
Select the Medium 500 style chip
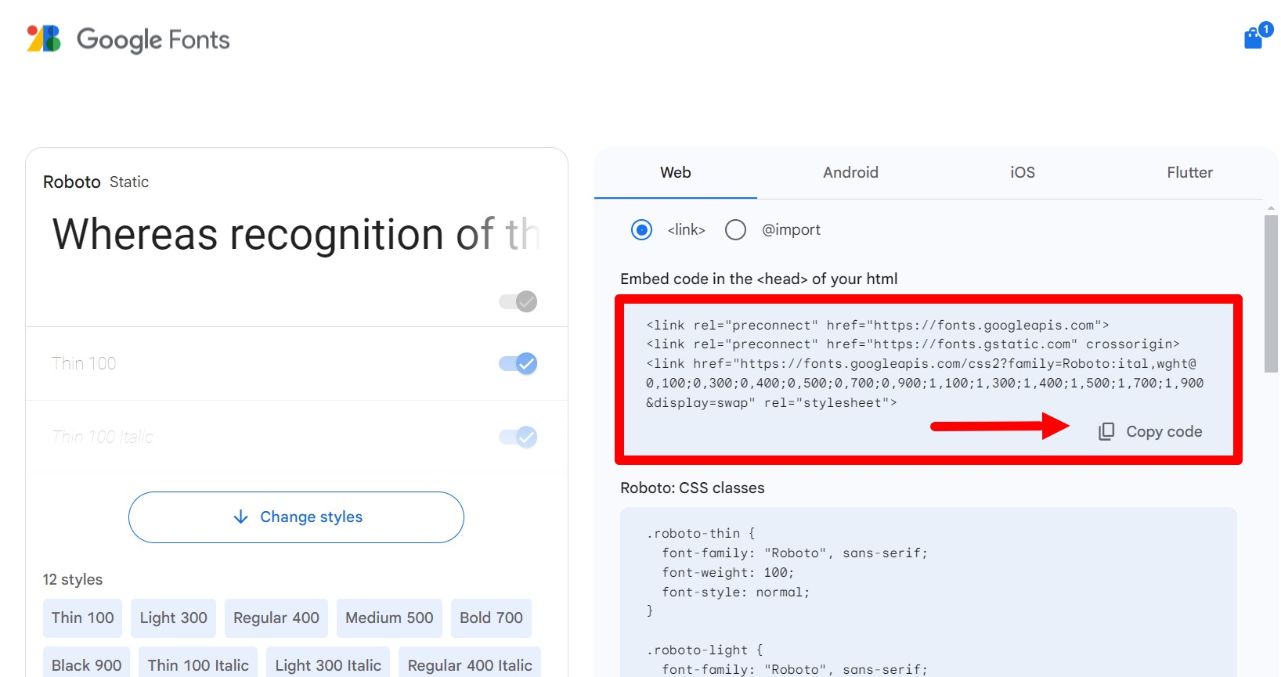coord(389,618)
